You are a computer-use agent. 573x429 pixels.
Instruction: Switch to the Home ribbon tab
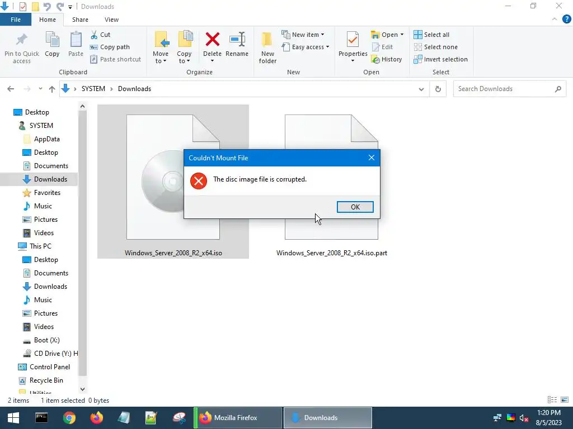click(48, 20)
